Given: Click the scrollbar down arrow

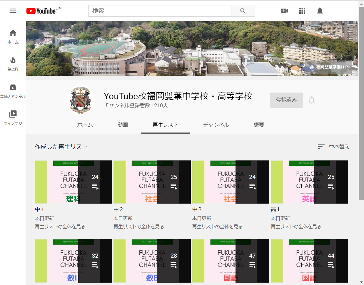Looking at the screenshot, I should pos(361,282).
